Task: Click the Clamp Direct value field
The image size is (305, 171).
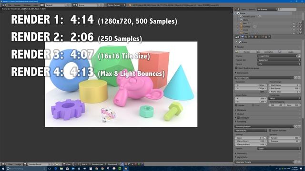Action: point(251,141)
